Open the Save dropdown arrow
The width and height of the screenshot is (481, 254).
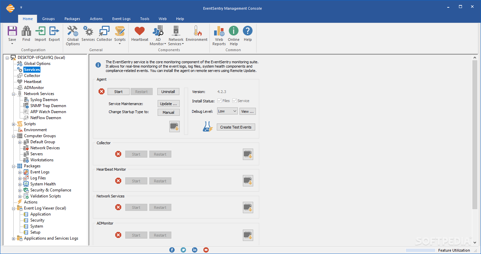click(12, 44)
